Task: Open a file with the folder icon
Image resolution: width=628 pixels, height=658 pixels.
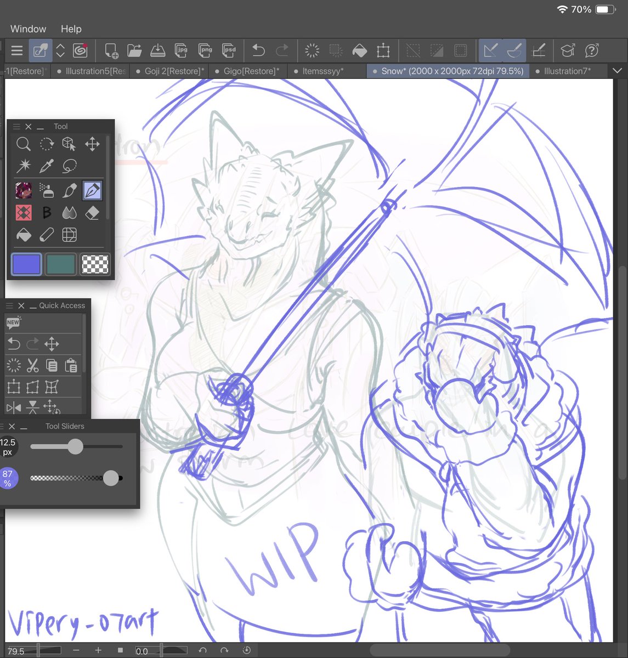Action: pos(134,51)
